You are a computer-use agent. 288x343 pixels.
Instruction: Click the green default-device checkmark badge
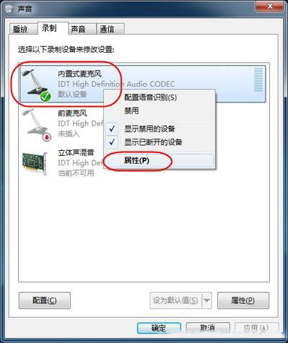(x=45, y=97)
